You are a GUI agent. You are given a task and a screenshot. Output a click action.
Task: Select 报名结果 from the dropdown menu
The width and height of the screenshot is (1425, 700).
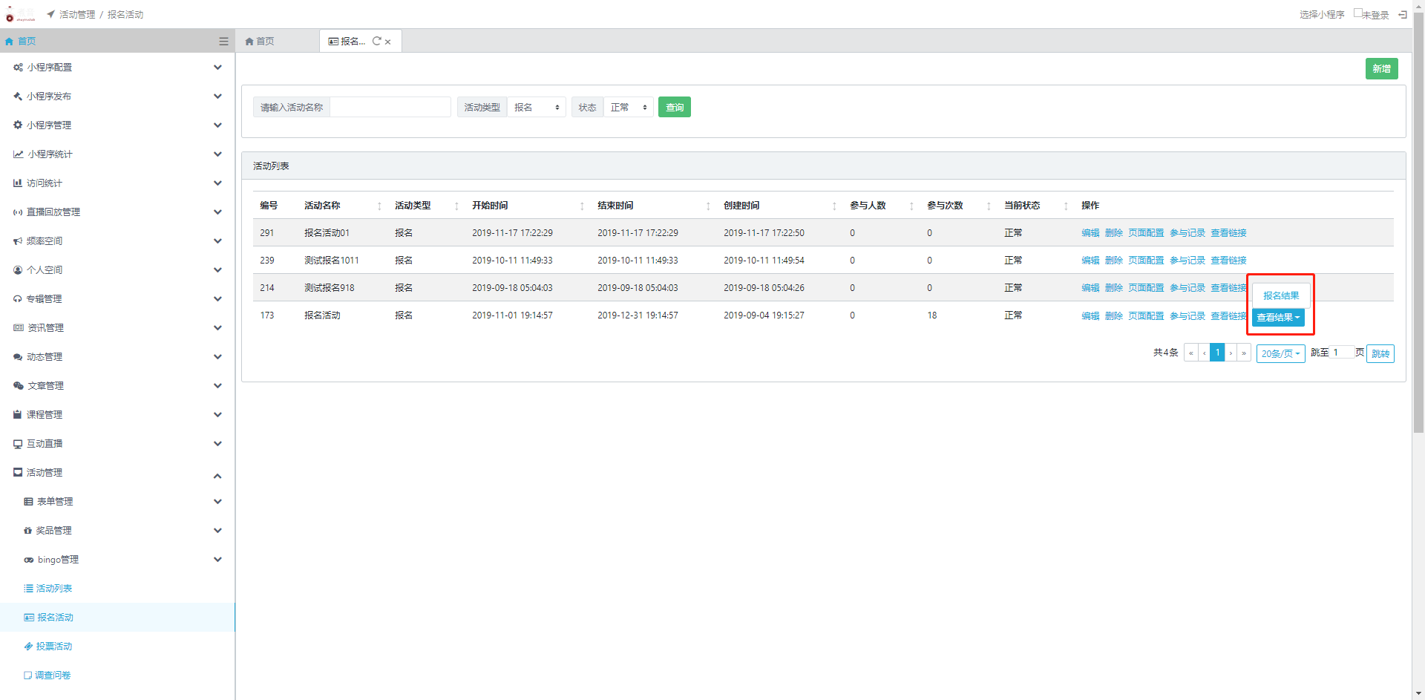(x=1281, y=295)
